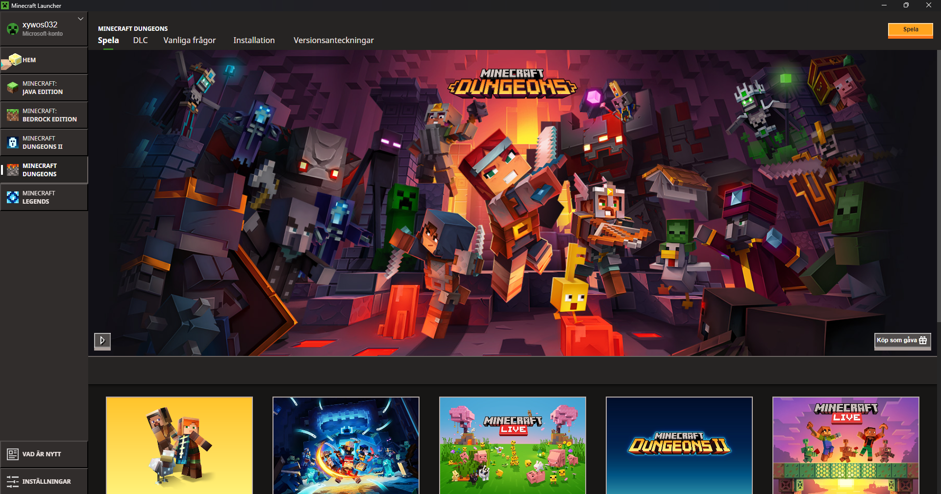Image resolution: width=941 pixels, height=494 pixels.
Task: Close the Minecraft Launcher window
Action: [929, 5]
